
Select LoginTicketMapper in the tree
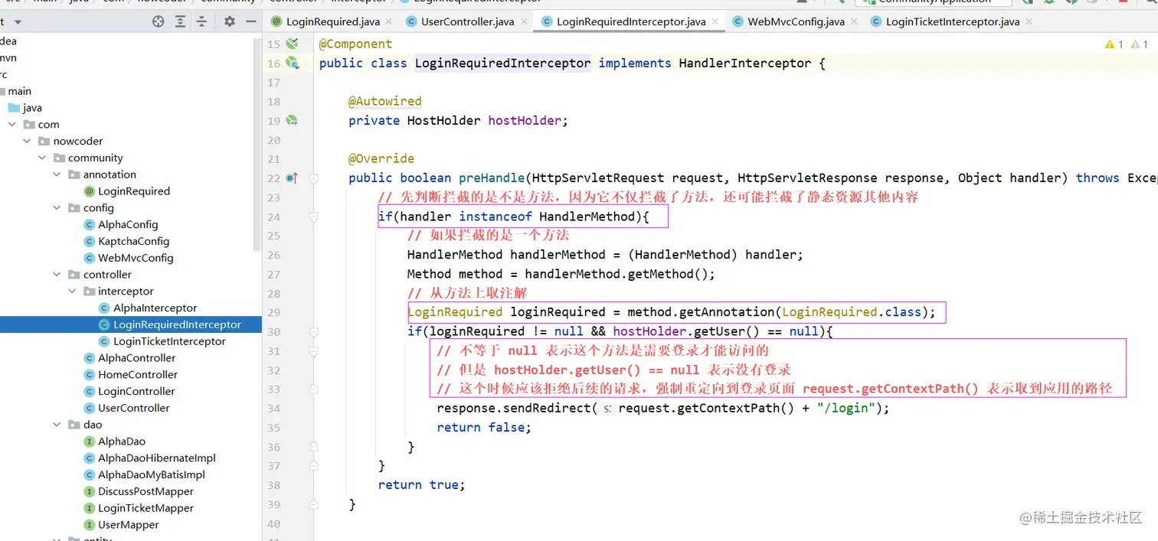[x=146, y=508]
